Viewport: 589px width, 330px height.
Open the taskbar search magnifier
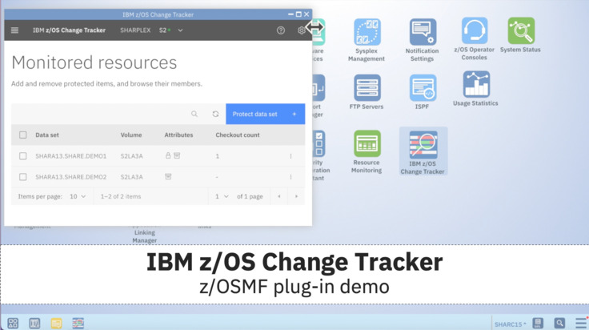tap(559, 323)
